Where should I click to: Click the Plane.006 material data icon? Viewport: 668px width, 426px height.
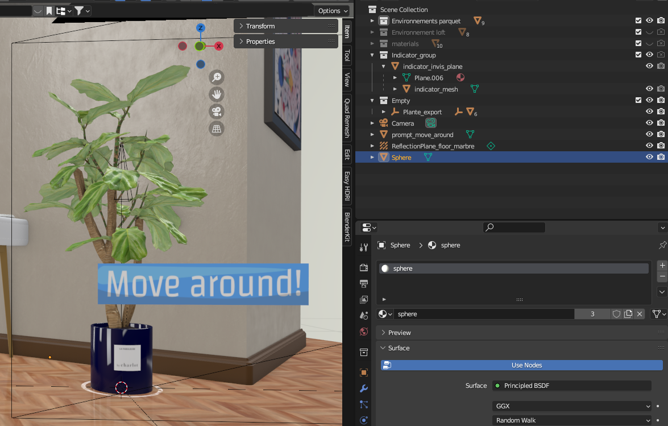[460, 77]
